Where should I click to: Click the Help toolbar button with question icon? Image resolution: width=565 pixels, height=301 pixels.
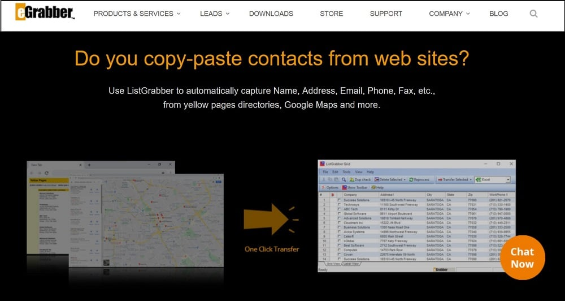point(377,187)
